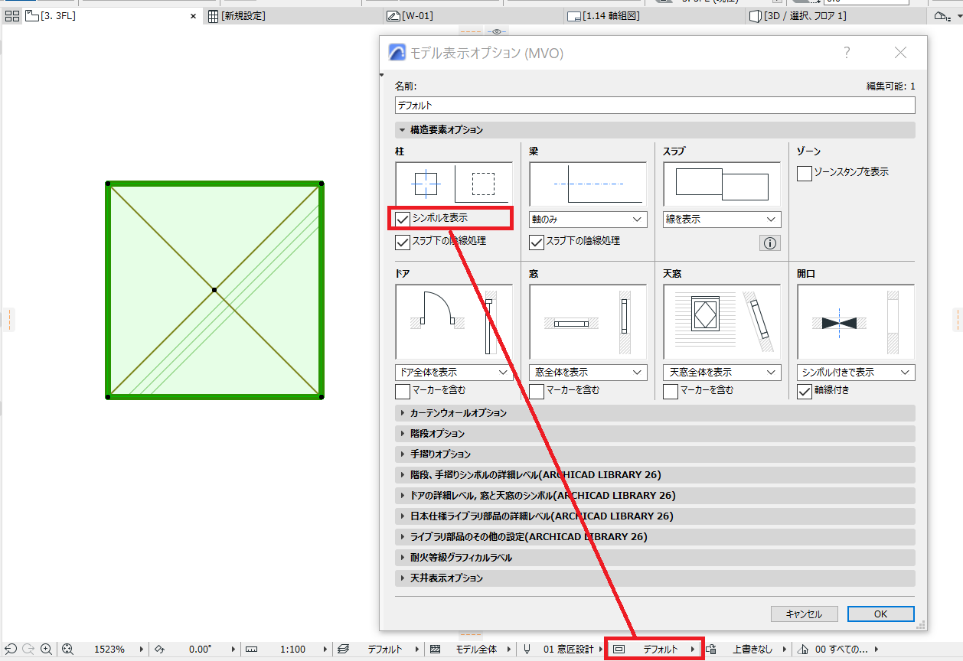Click the fit-in-window zoom icon
963x661 pixels.
click(x=67, y=650)
